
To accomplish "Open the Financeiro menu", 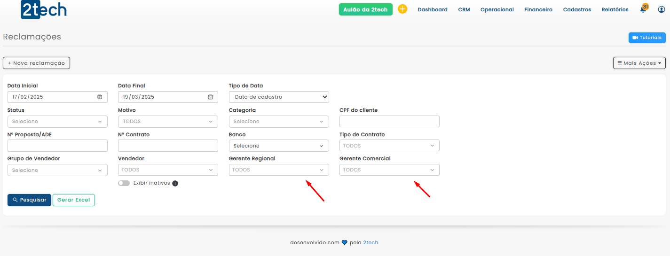I will coord(538,9).
